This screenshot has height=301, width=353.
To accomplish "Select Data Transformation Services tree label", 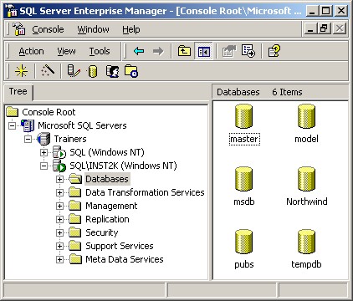I will 145,192.
